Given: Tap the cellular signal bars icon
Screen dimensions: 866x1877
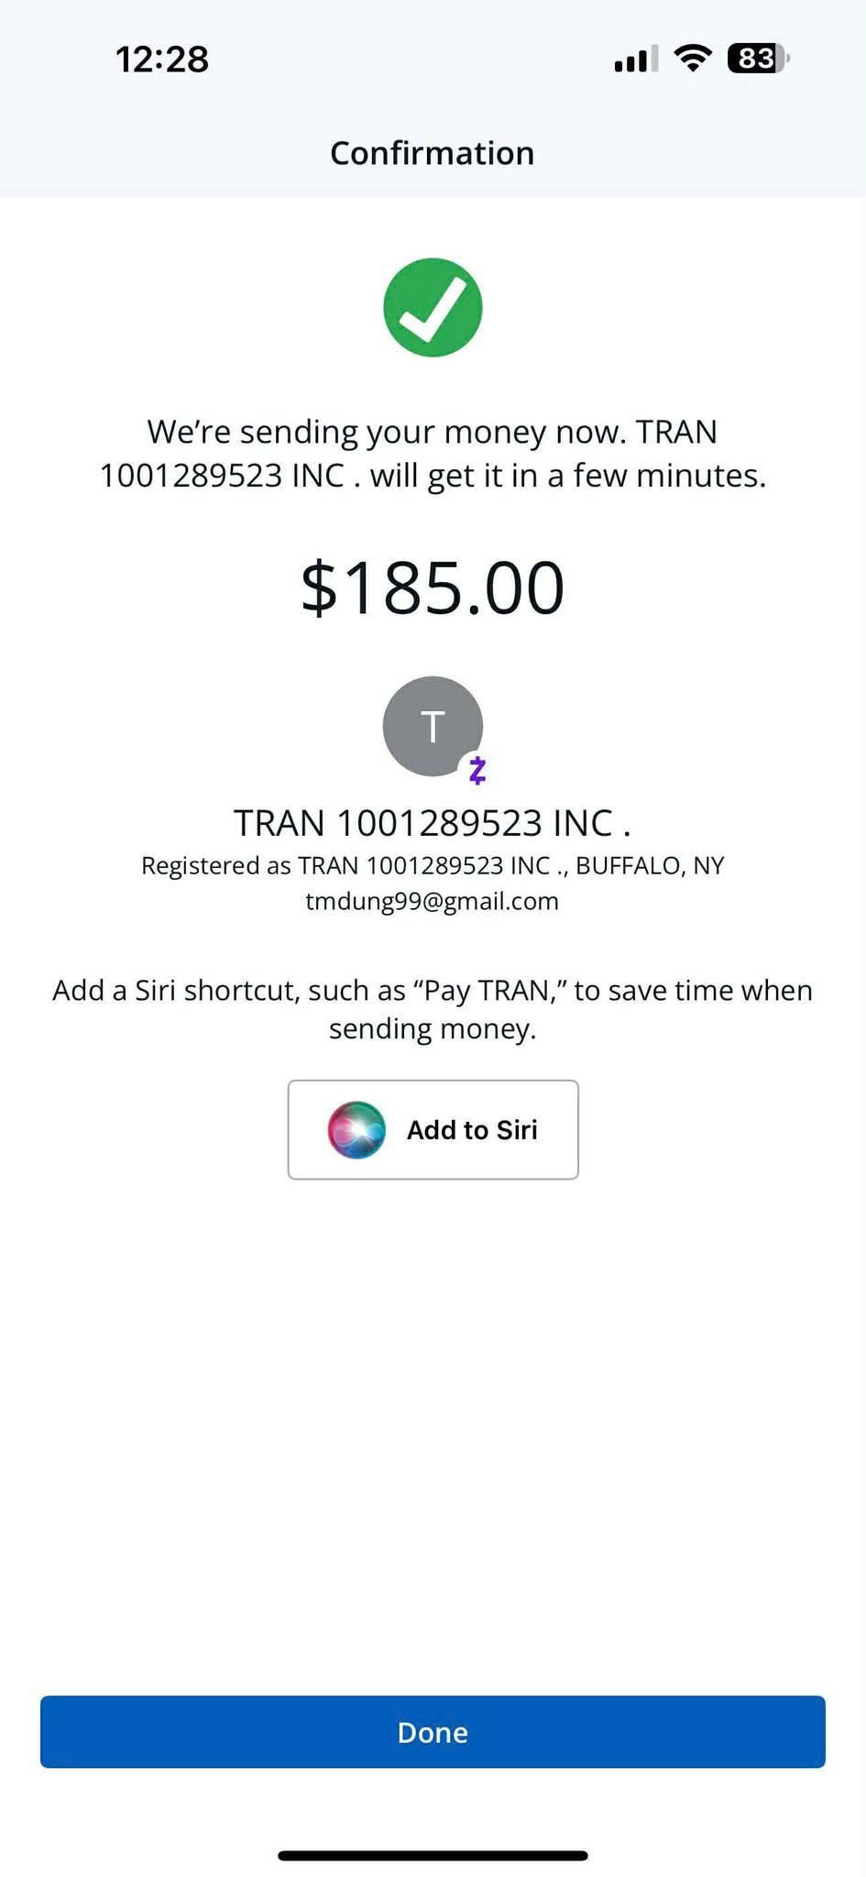Looking at the screenshot, I should 635,60.
